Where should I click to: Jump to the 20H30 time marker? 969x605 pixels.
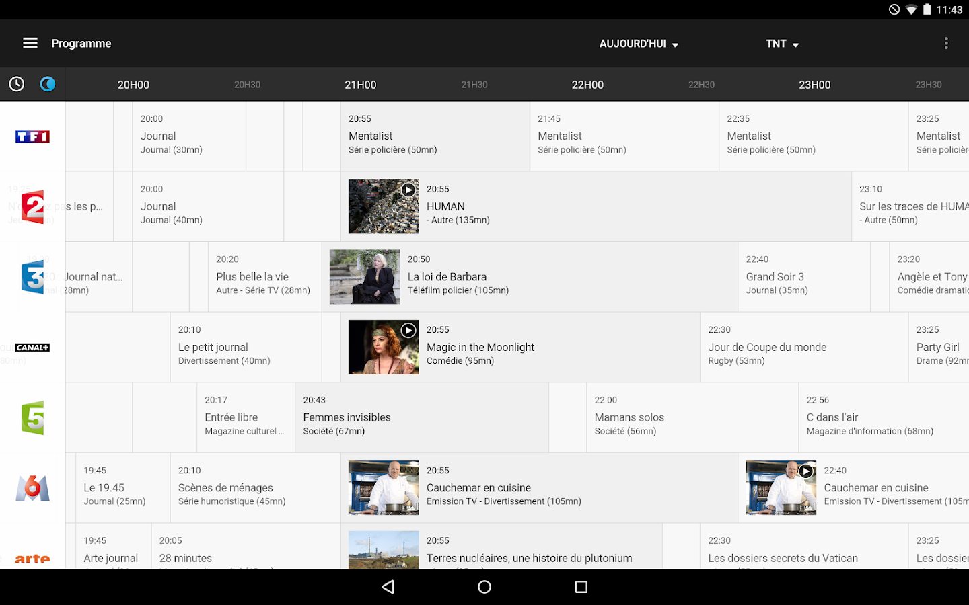247,85
